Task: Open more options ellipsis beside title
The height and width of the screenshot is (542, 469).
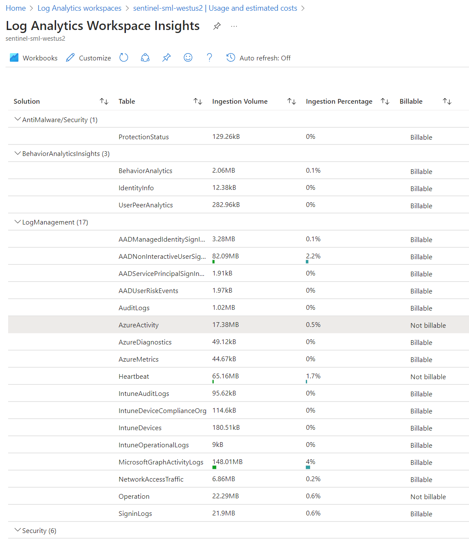Action: click(x=234, y=26)
